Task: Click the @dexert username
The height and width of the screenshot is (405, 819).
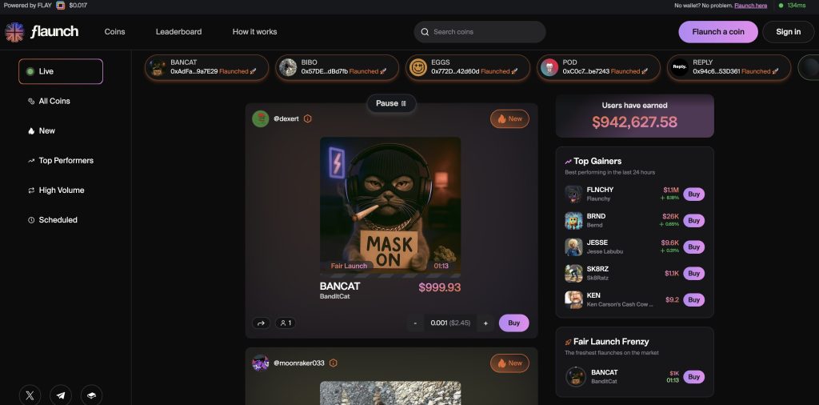Action: tap(286, 118)
